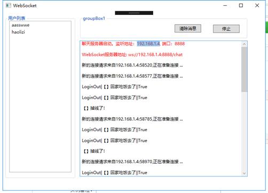Select user haolizi in the user list

pyautogui.click(x=18, y=32)
